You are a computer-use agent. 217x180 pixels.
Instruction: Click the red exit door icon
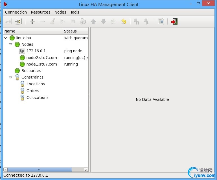(x=174, y=21)
